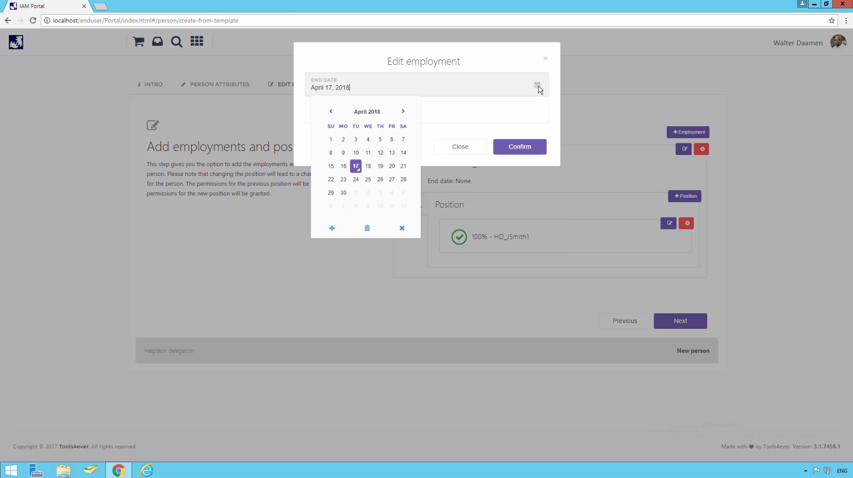Open the shopping cart icon
The width and height of the screenshot is (853, 478).
(x=139, y=42)
